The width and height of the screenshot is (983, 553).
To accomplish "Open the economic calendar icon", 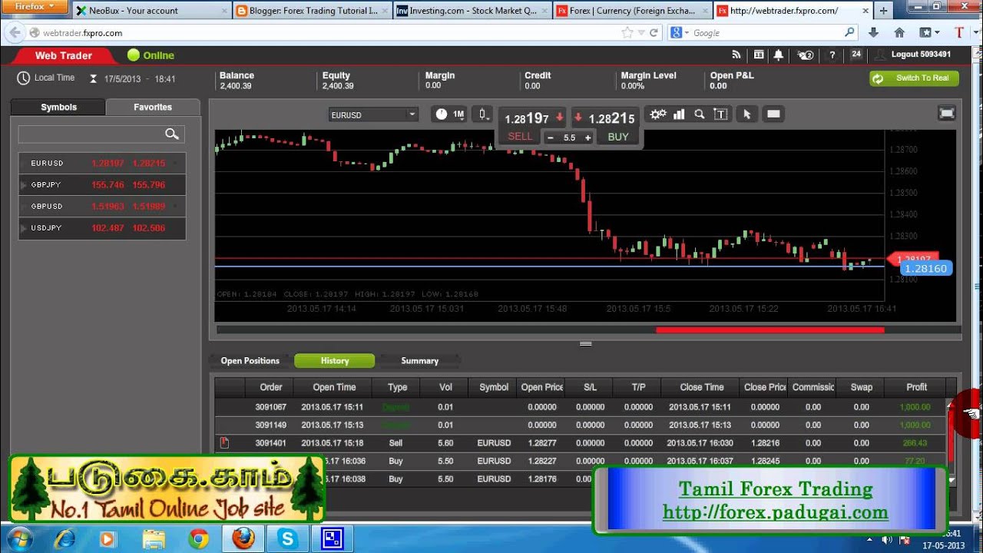I will coord(759,55).
